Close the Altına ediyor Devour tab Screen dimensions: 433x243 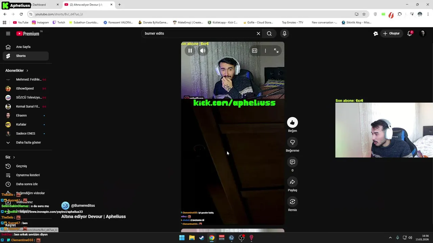(111, 5)
